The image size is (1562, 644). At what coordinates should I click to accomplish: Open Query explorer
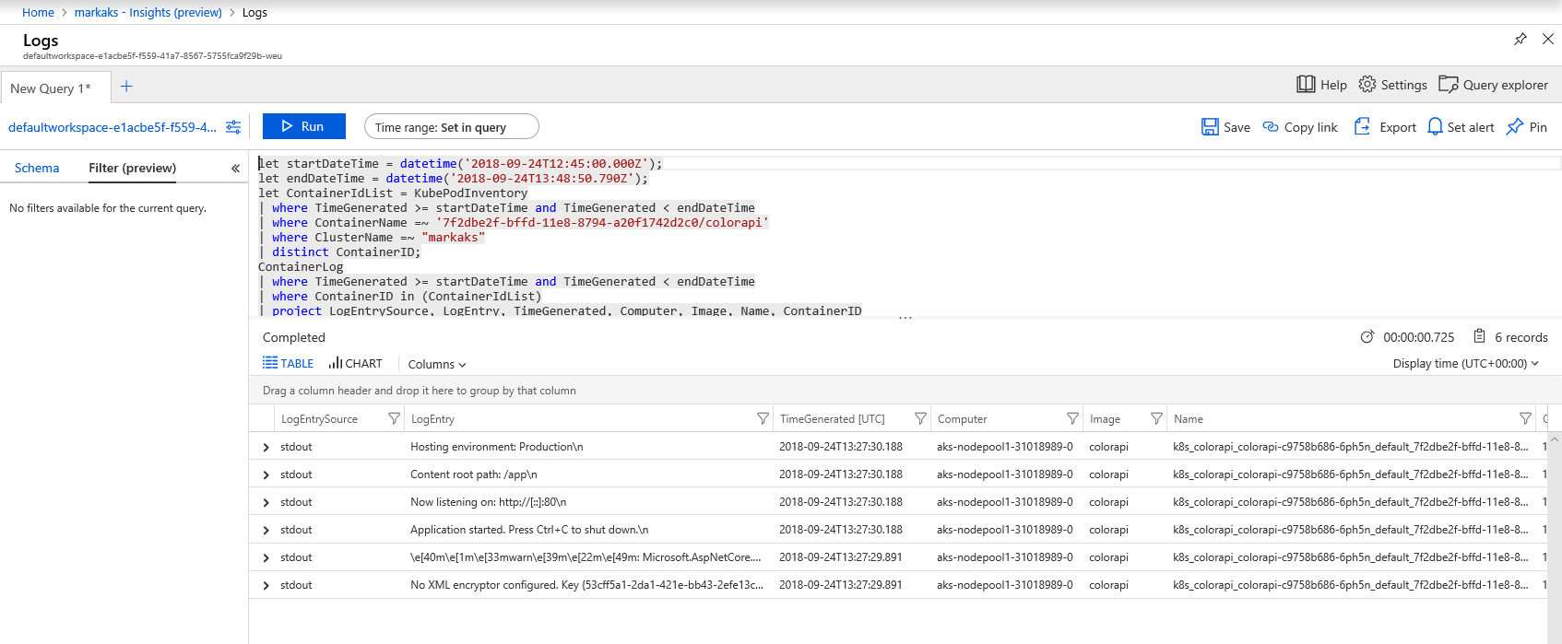[x=1493, y=85]
